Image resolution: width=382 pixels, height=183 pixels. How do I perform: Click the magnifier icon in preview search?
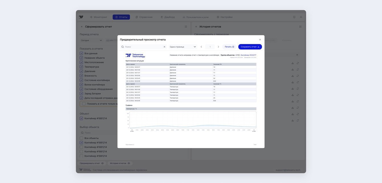click(x=123, y=47)
